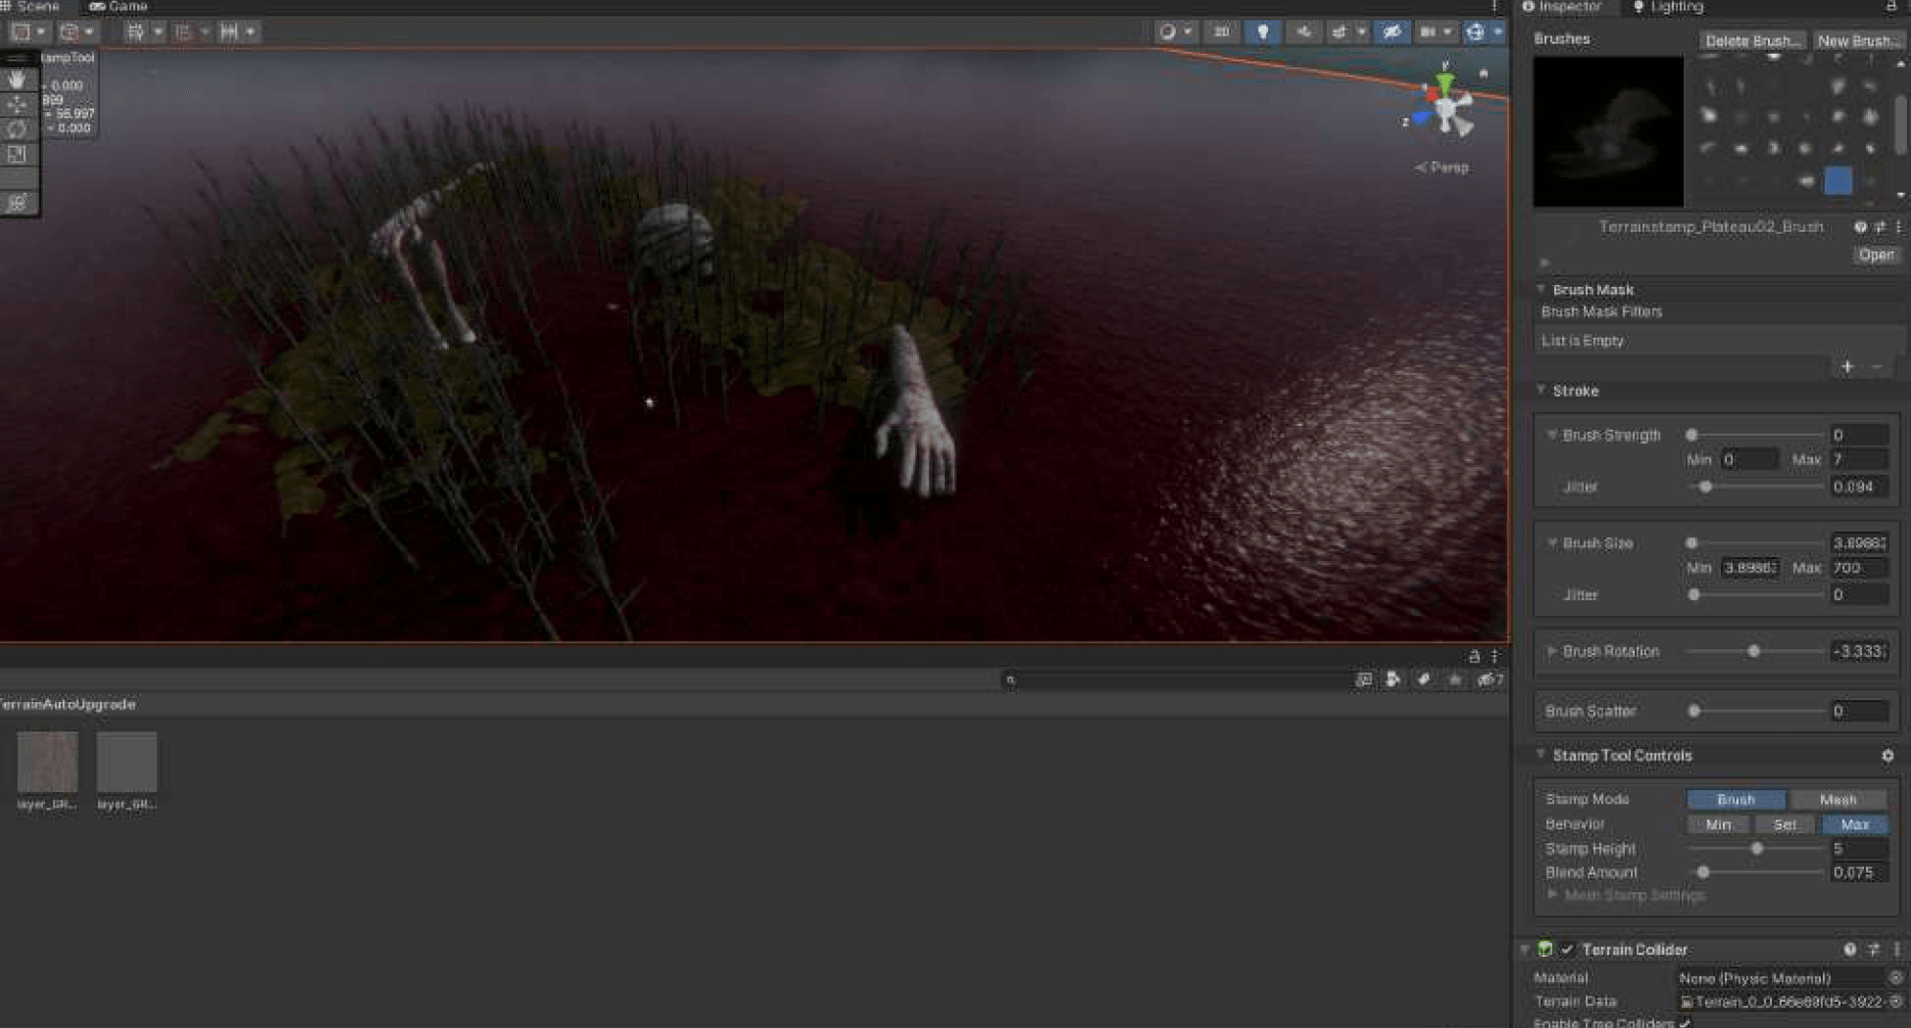This screenshot has width=1911, height=1028.
Task: Select the terrain custom tool icon
Action: (x=17, y=202)
